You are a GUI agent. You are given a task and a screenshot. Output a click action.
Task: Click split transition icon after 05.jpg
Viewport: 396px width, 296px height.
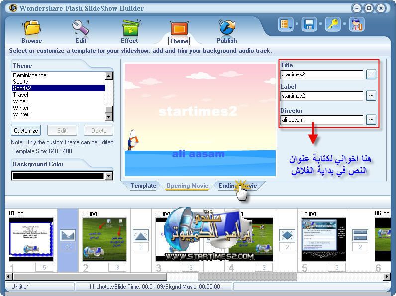pos(360,235)
